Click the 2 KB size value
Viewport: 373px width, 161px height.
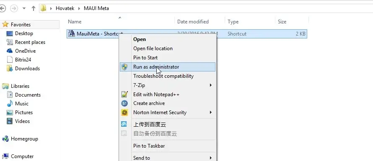300,34
